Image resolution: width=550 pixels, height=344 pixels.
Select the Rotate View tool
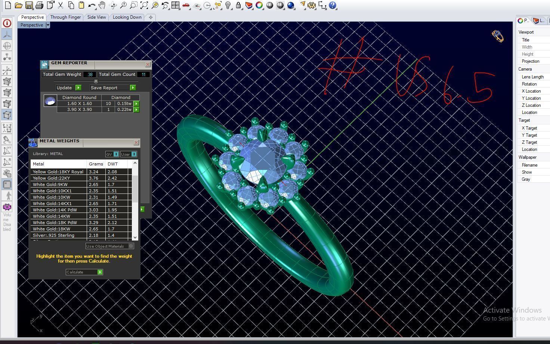(112, 6)
